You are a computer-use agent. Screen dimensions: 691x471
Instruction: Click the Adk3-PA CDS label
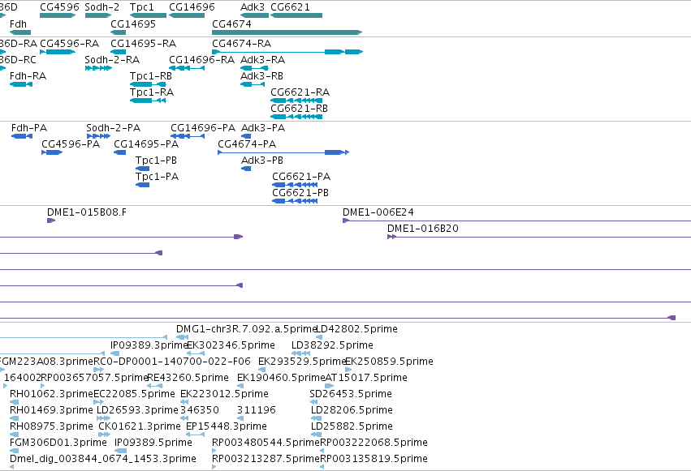[x=263, y=128]
